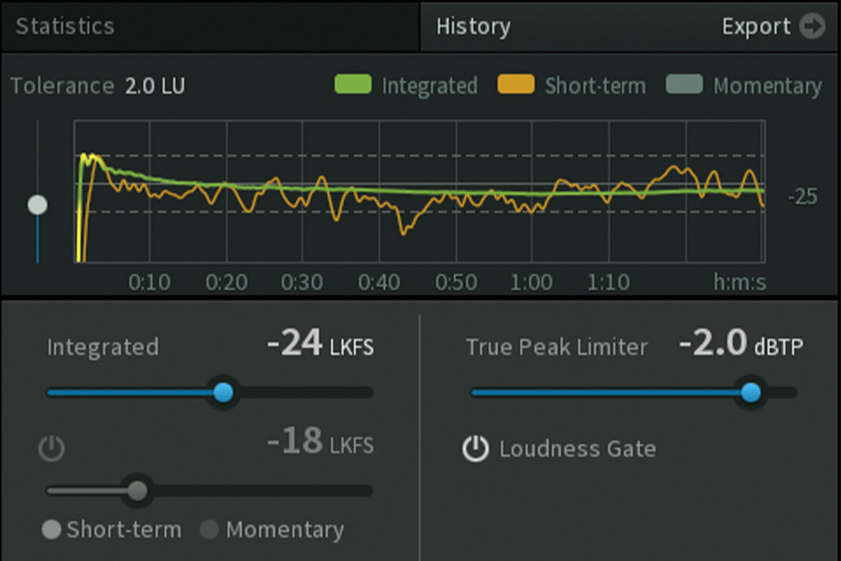Screen dimensions: 841x561
Task: Click the Export button label
Action: (x=756, y=27)
